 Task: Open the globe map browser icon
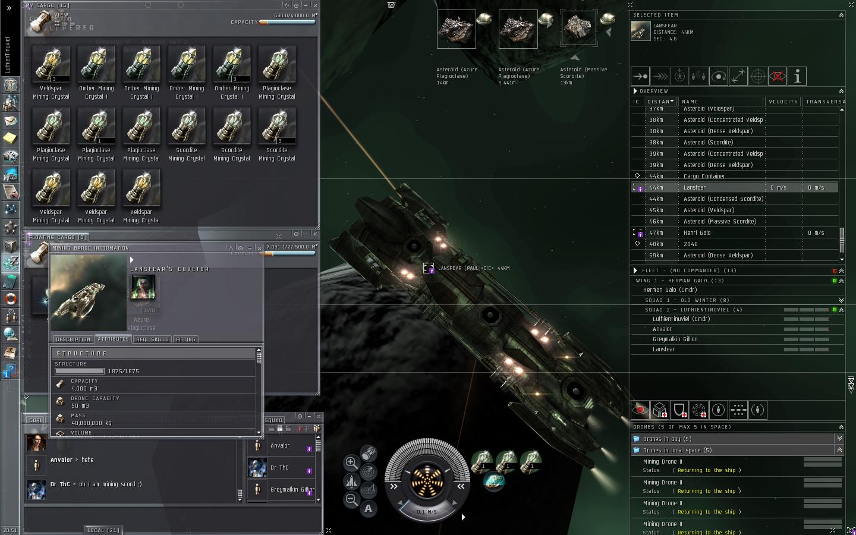[x=10, y=334]
